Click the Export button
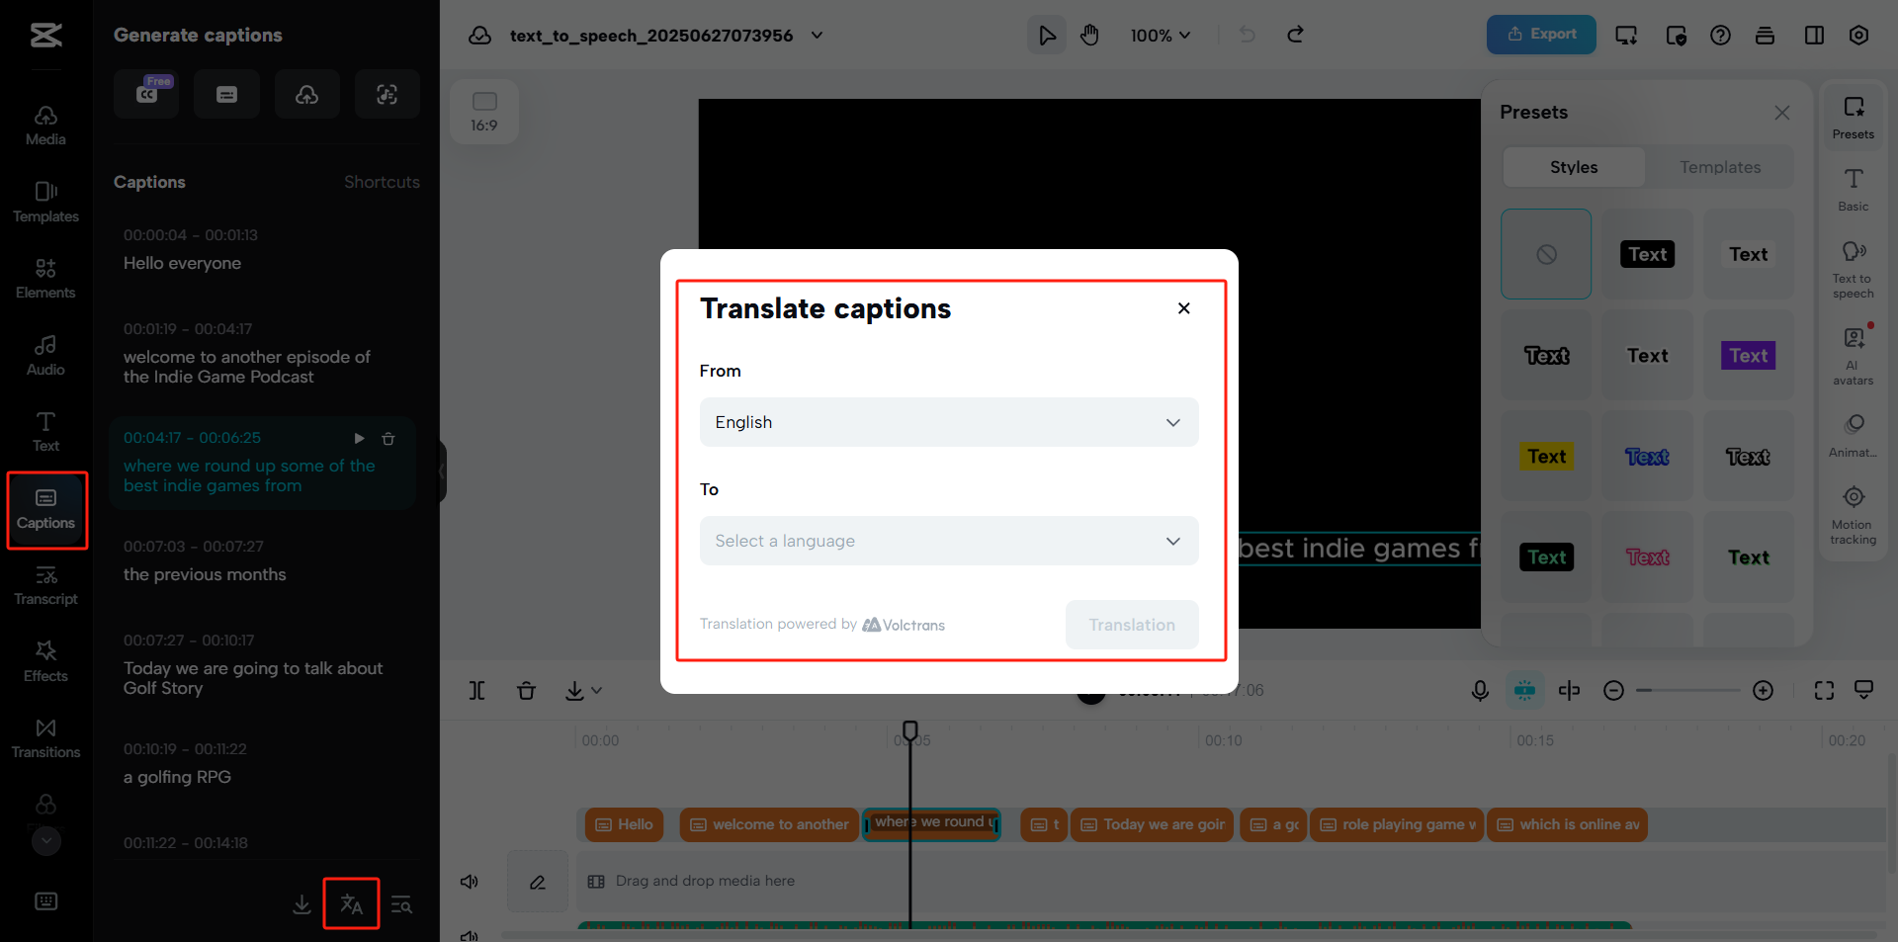 click(x=1541, y=35)
